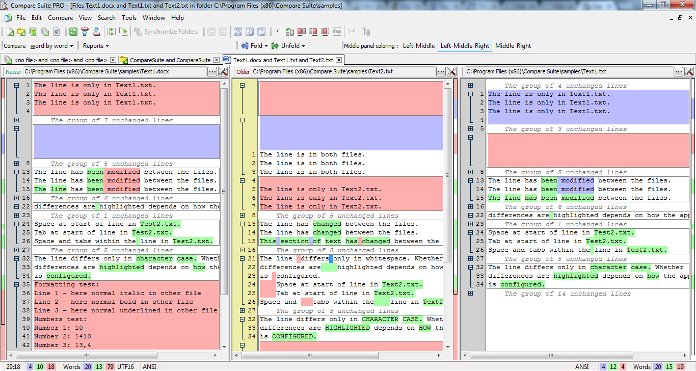The height and width of the screenshot is (371, 696).
Task: Keep Left-Middle-Right coloring enabled
Action: pos(465,45)
